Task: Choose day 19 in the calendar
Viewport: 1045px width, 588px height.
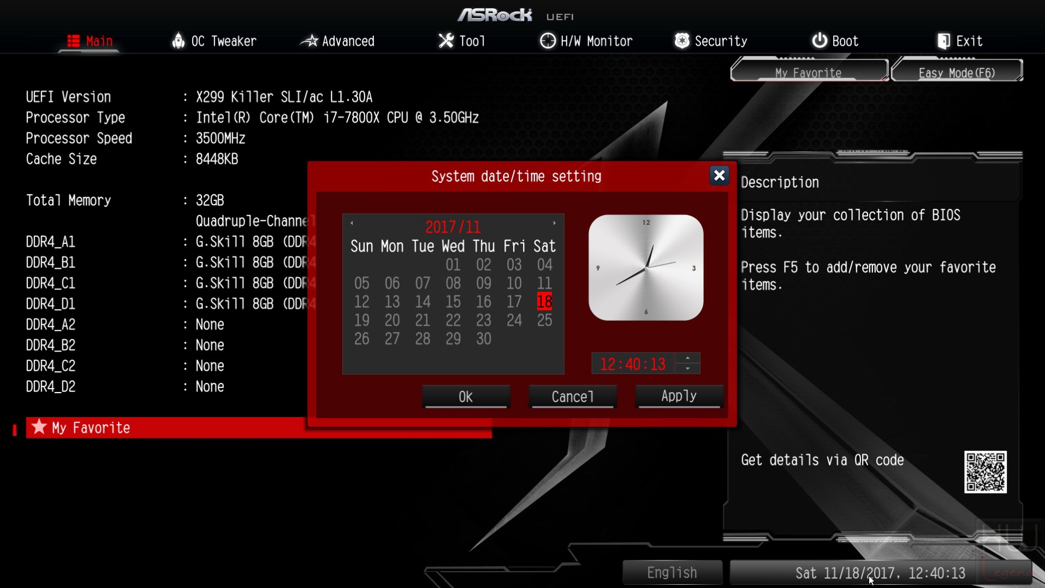Action: click(x=361, y=320)
